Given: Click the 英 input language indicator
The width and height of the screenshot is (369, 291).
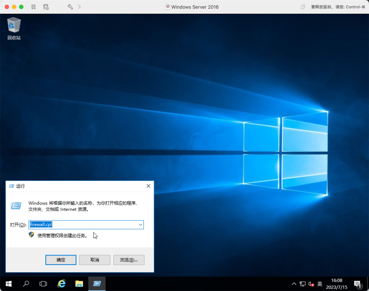Looking at the screenshot, I should pos(319,284).
